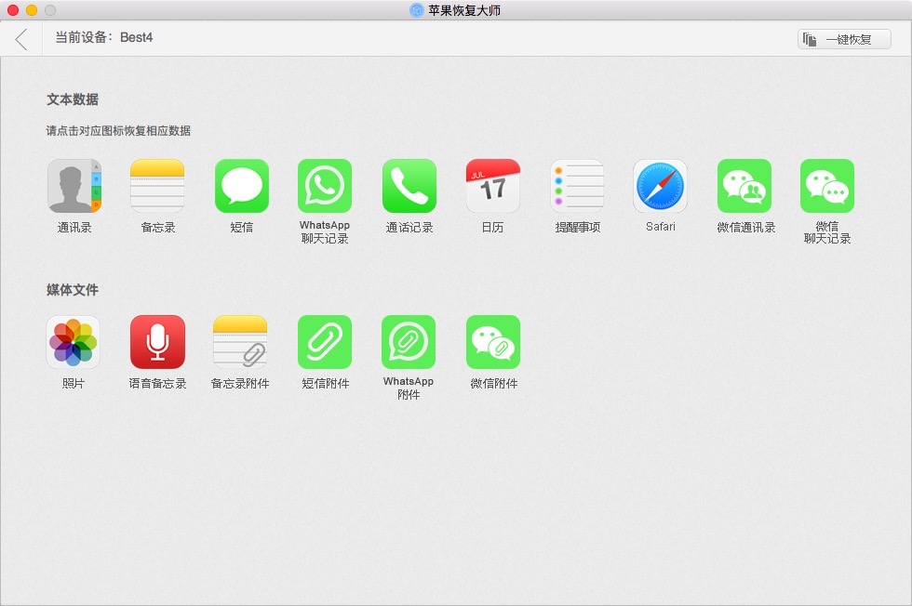Click the 苹果恢复大师 title bar icon

[x=415, y=10]
